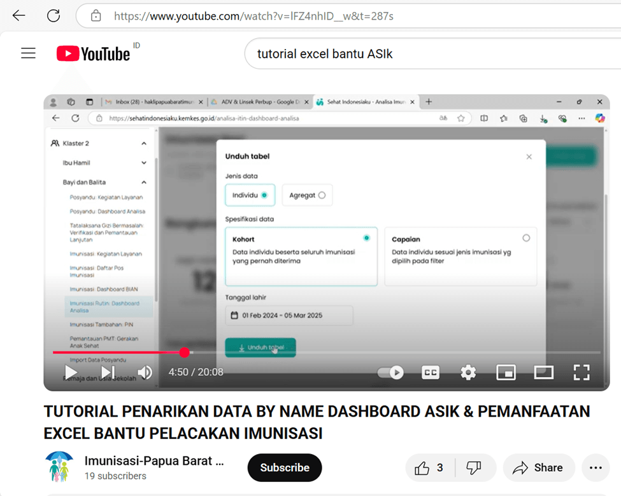Turn on closed captions

431,372
